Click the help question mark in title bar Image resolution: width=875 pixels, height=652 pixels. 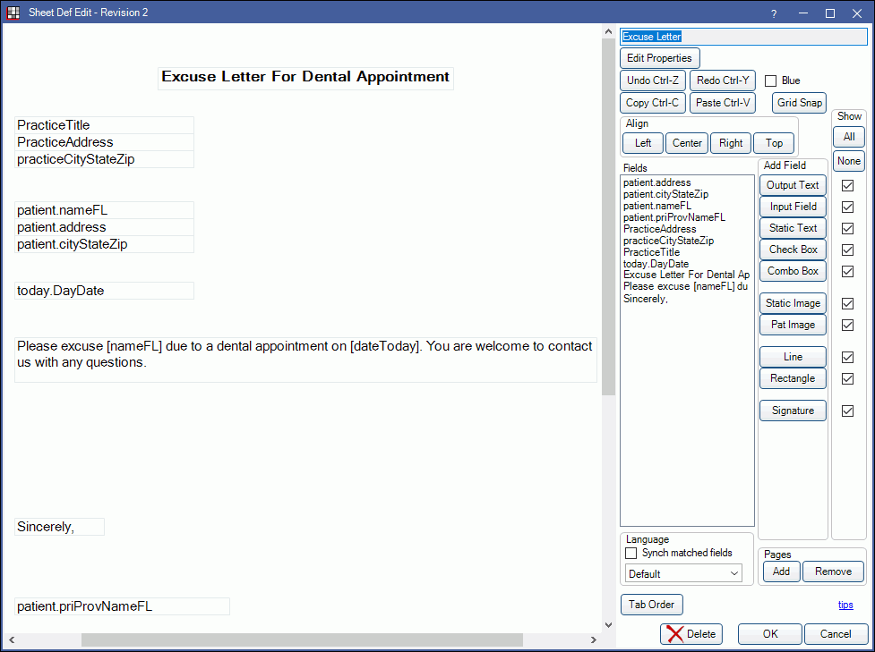774,13
